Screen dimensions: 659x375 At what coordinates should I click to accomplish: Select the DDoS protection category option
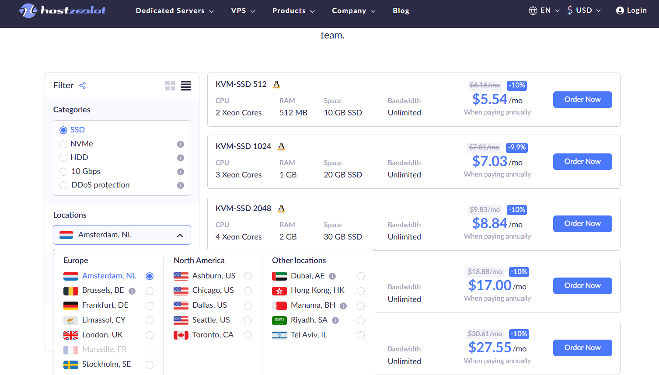pyautogui.click(x=63, y=185)
